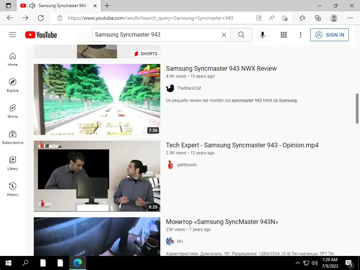The image size is (360, 270).
Task: Open the Edge apps available icon
Action: click(x=259, y=18)
